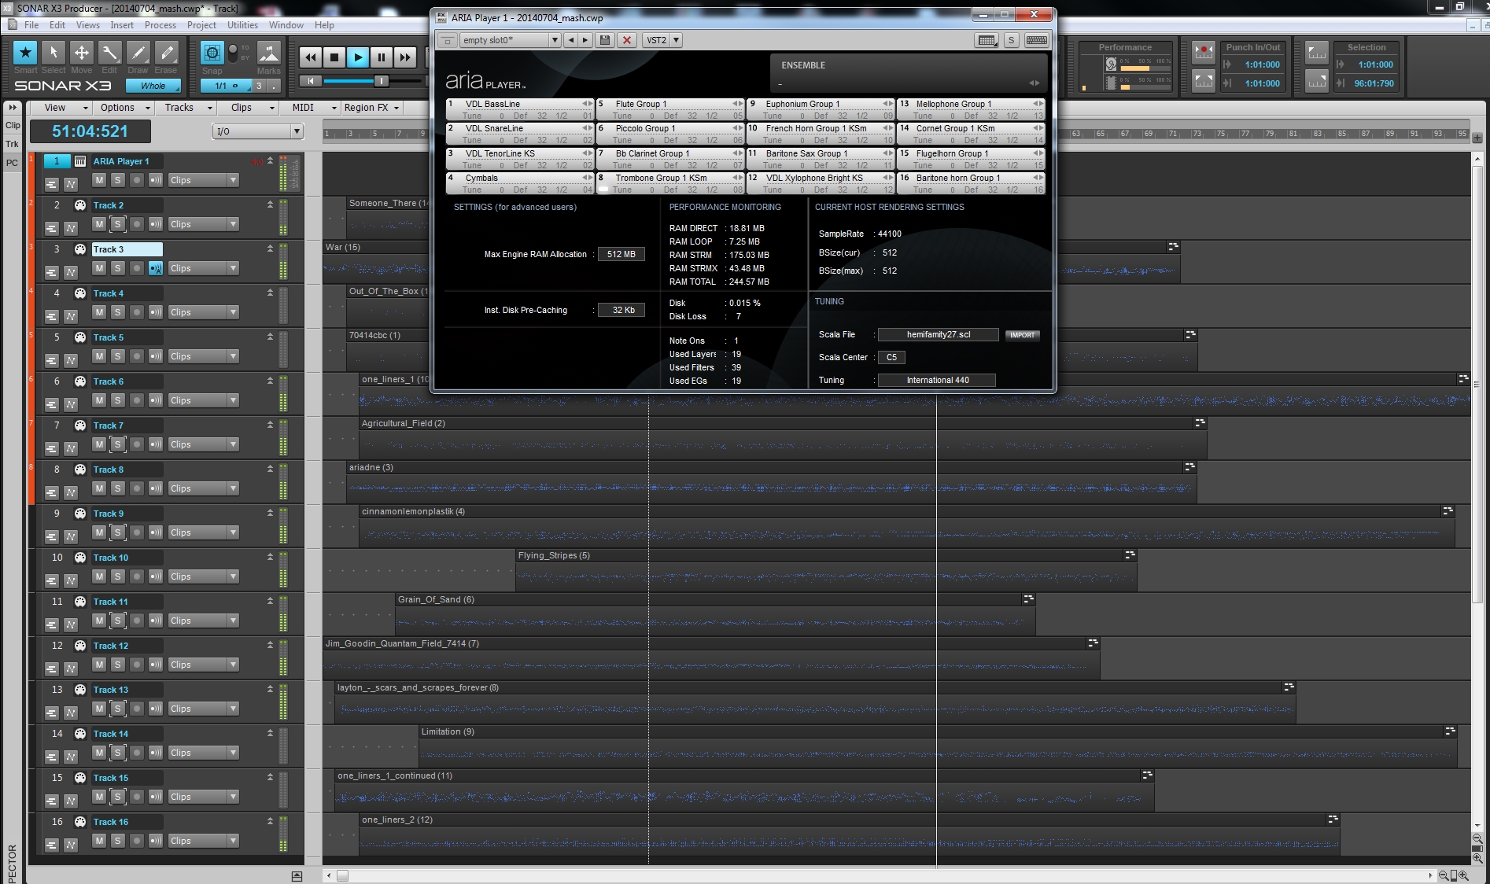Open the I/O track control dropdown
The height and width of the screenshot is (884, 1490).
pos(257,131)
